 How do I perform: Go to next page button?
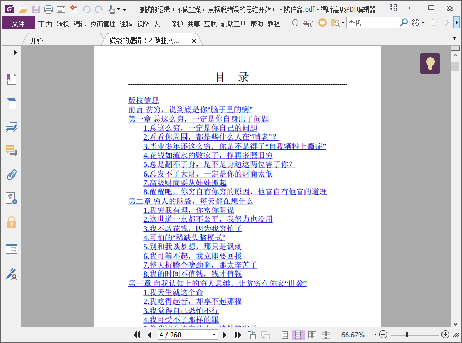224,335
